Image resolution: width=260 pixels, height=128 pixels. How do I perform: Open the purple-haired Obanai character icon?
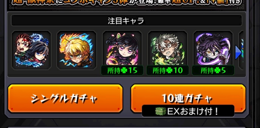(x=213, y=48)
